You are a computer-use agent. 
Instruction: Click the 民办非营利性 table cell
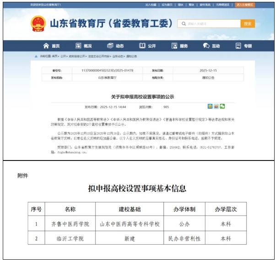(x=184, y=239)
